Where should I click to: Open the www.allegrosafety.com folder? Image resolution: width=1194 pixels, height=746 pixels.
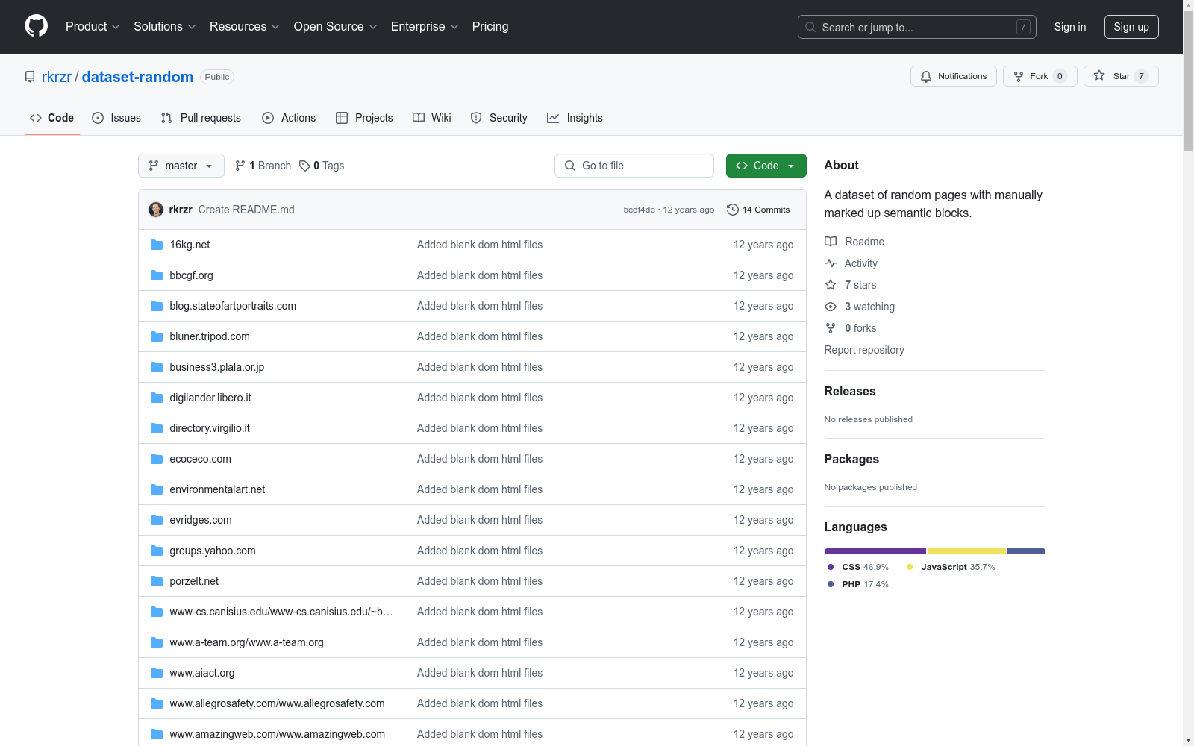[x=277, y=703]
